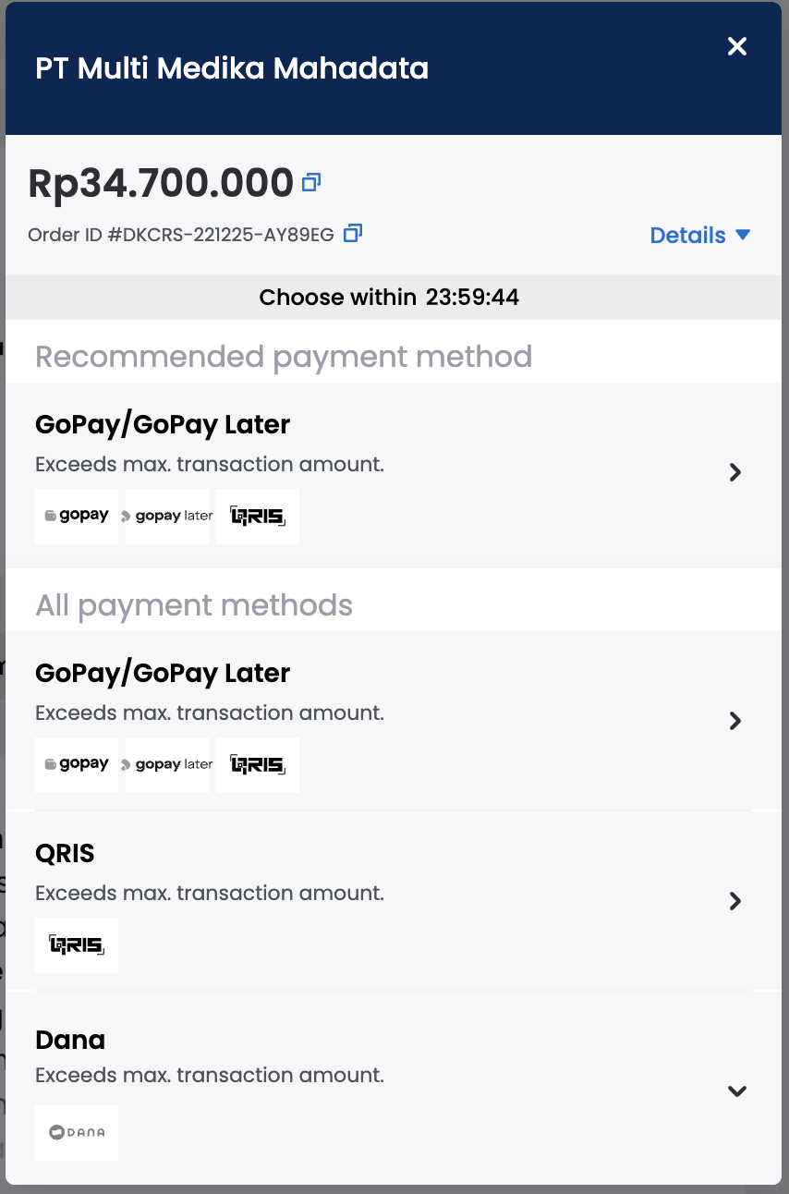Copy the Rp34.700.000 amount
This screenshot has height=1194, width=789.
coord(311,182)
